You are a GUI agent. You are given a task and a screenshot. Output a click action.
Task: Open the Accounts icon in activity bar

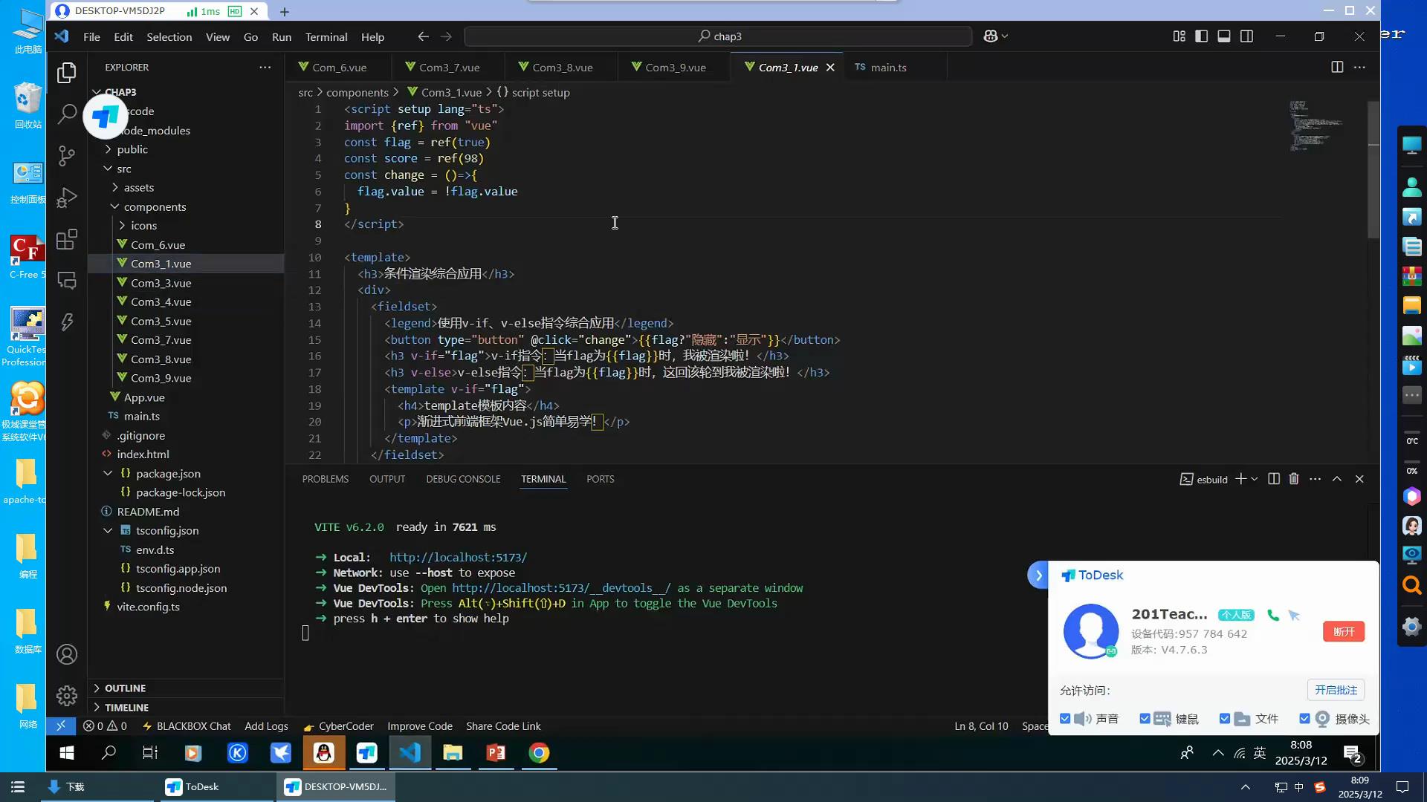(67, 654)
